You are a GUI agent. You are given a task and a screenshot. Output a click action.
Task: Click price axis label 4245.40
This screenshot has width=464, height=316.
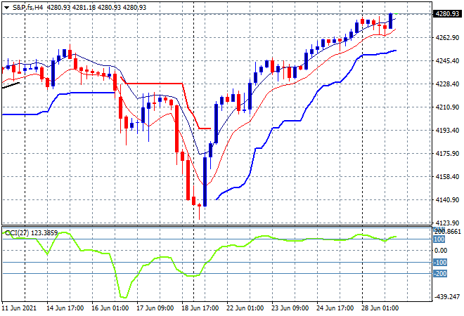(447, 60)
